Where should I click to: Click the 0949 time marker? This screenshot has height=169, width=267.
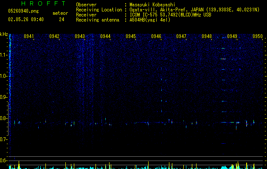(232, 36)
